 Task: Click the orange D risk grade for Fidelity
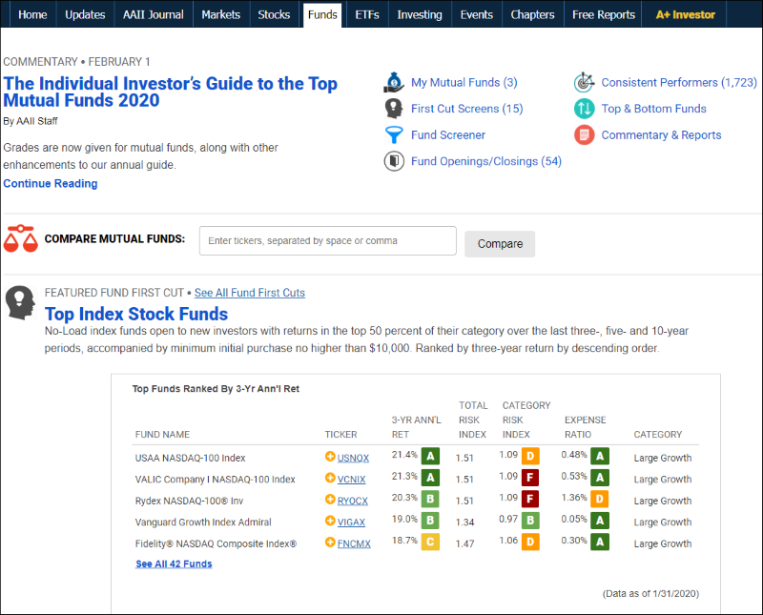[530, 542]
